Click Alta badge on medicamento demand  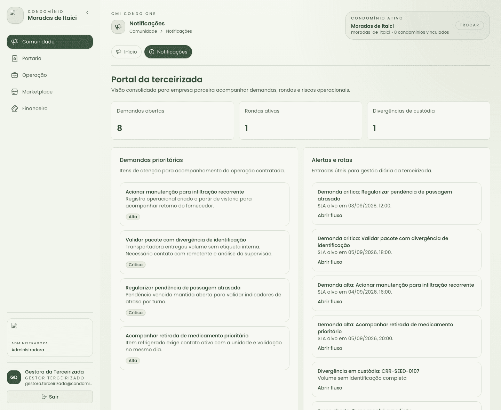[133, 361]
